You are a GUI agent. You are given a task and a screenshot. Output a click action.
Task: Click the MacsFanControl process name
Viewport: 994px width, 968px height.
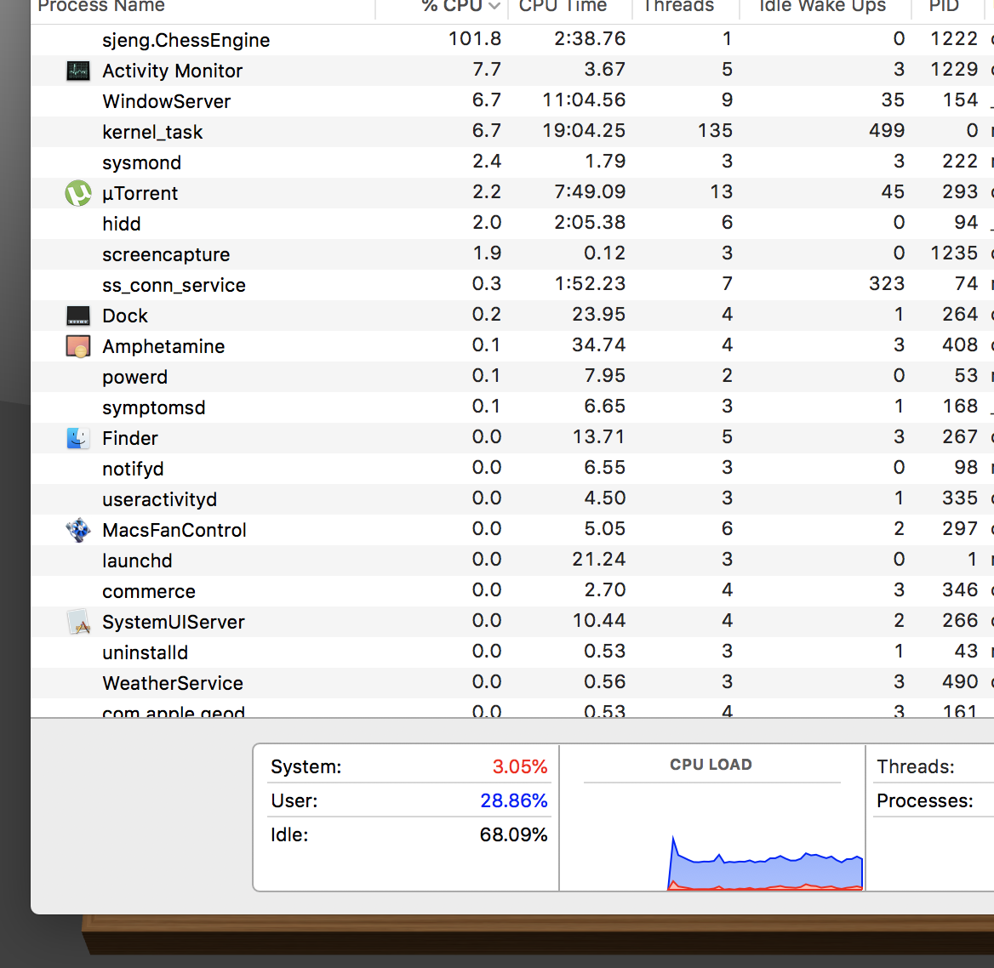tap(174, 530)
